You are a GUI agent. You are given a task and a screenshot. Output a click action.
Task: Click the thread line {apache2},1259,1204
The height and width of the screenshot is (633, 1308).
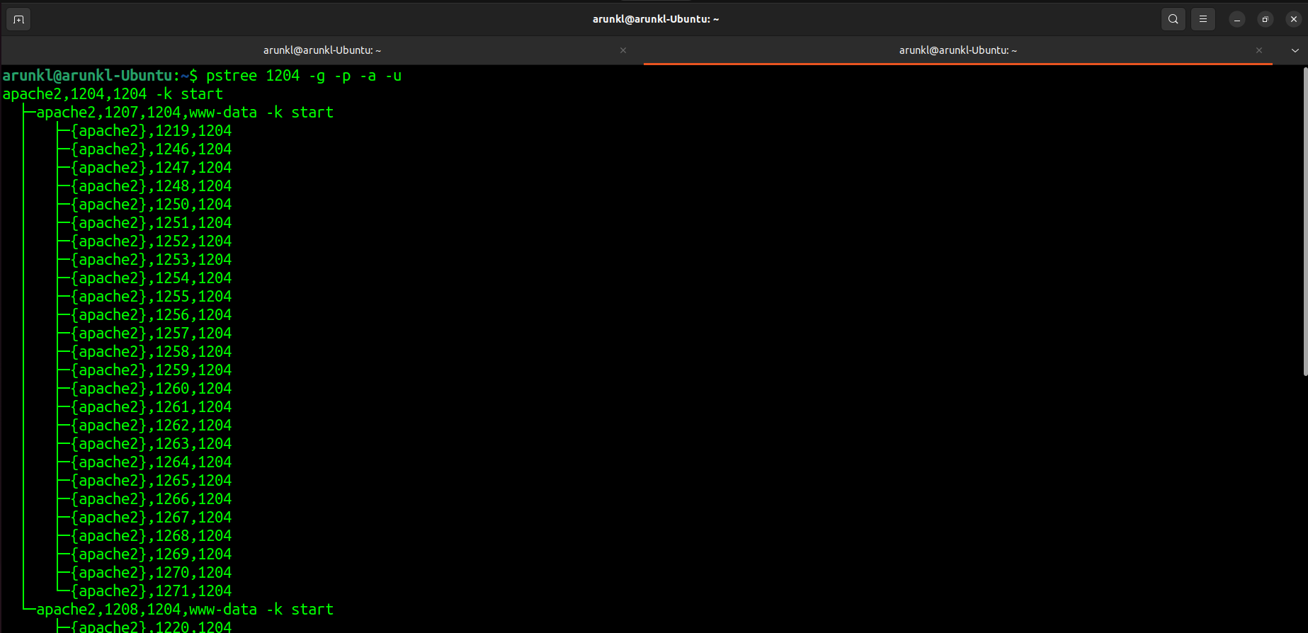pyautogui.click(x=151, y=370)
